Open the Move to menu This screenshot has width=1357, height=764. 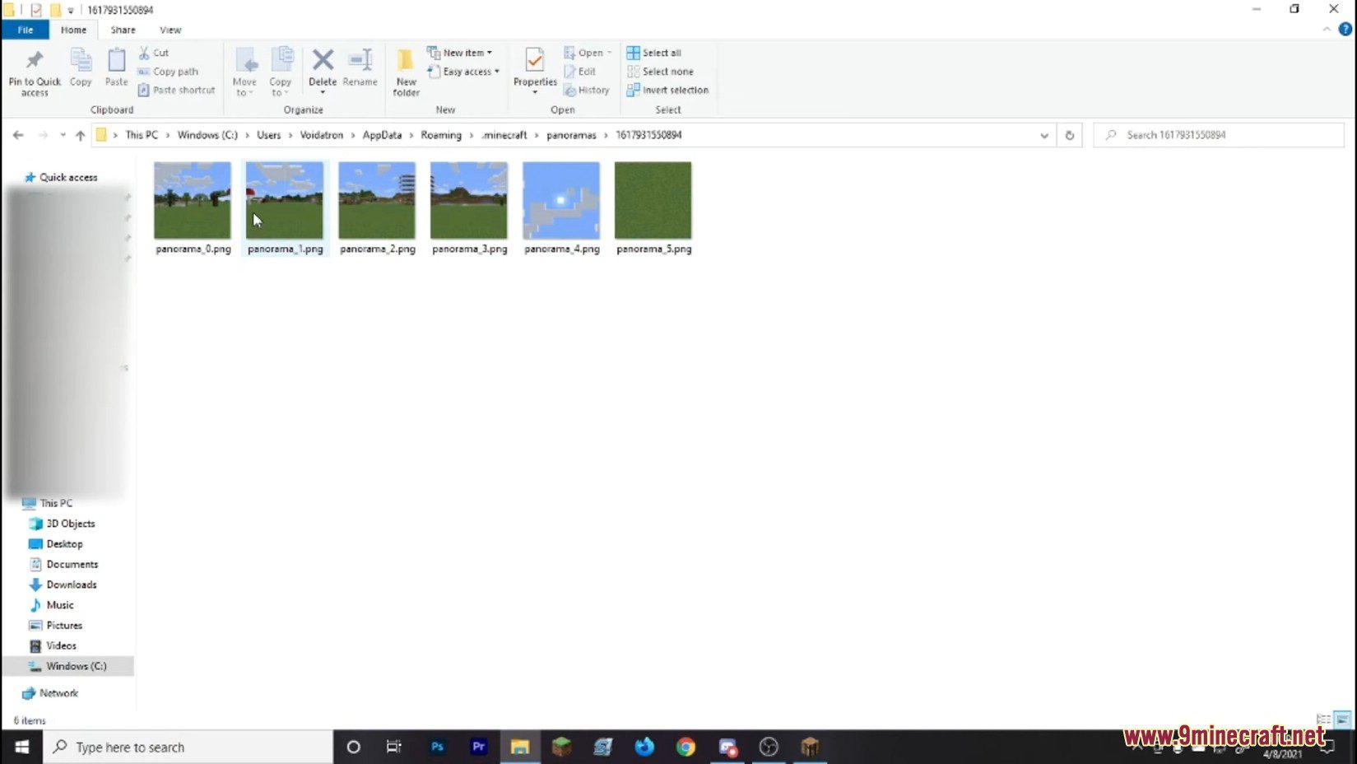[244, 72]
